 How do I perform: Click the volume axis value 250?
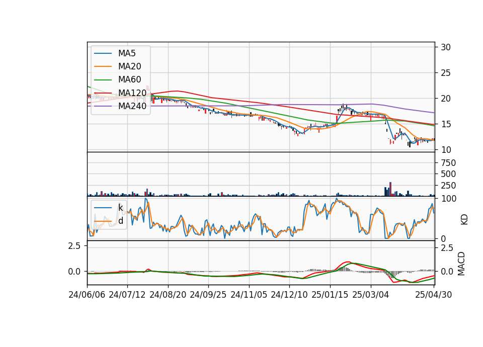coord(448,186)
